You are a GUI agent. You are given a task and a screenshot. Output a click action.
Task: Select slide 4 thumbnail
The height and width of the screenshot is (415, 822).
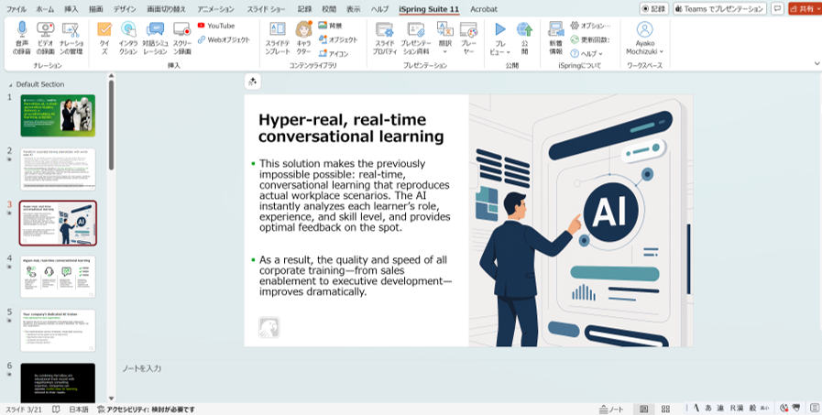(x=58, y=276)
